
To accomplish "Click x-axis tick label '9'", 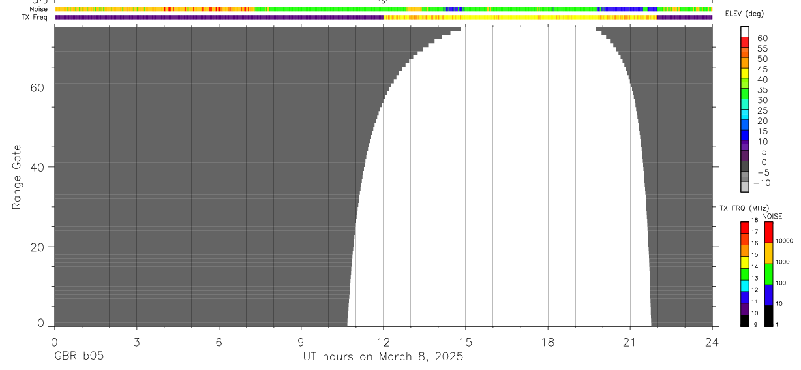I will [x=301, y=342].
